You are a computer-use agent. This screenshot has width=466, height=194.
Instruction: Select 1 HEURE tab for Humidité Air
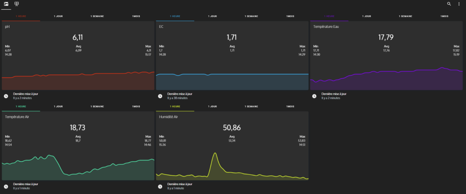pos(175,107)
